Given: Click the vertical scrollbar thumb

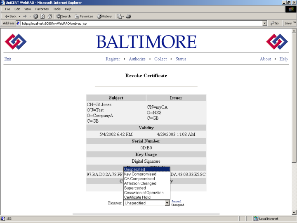Looking at the screenshot, I should (294, 97).
